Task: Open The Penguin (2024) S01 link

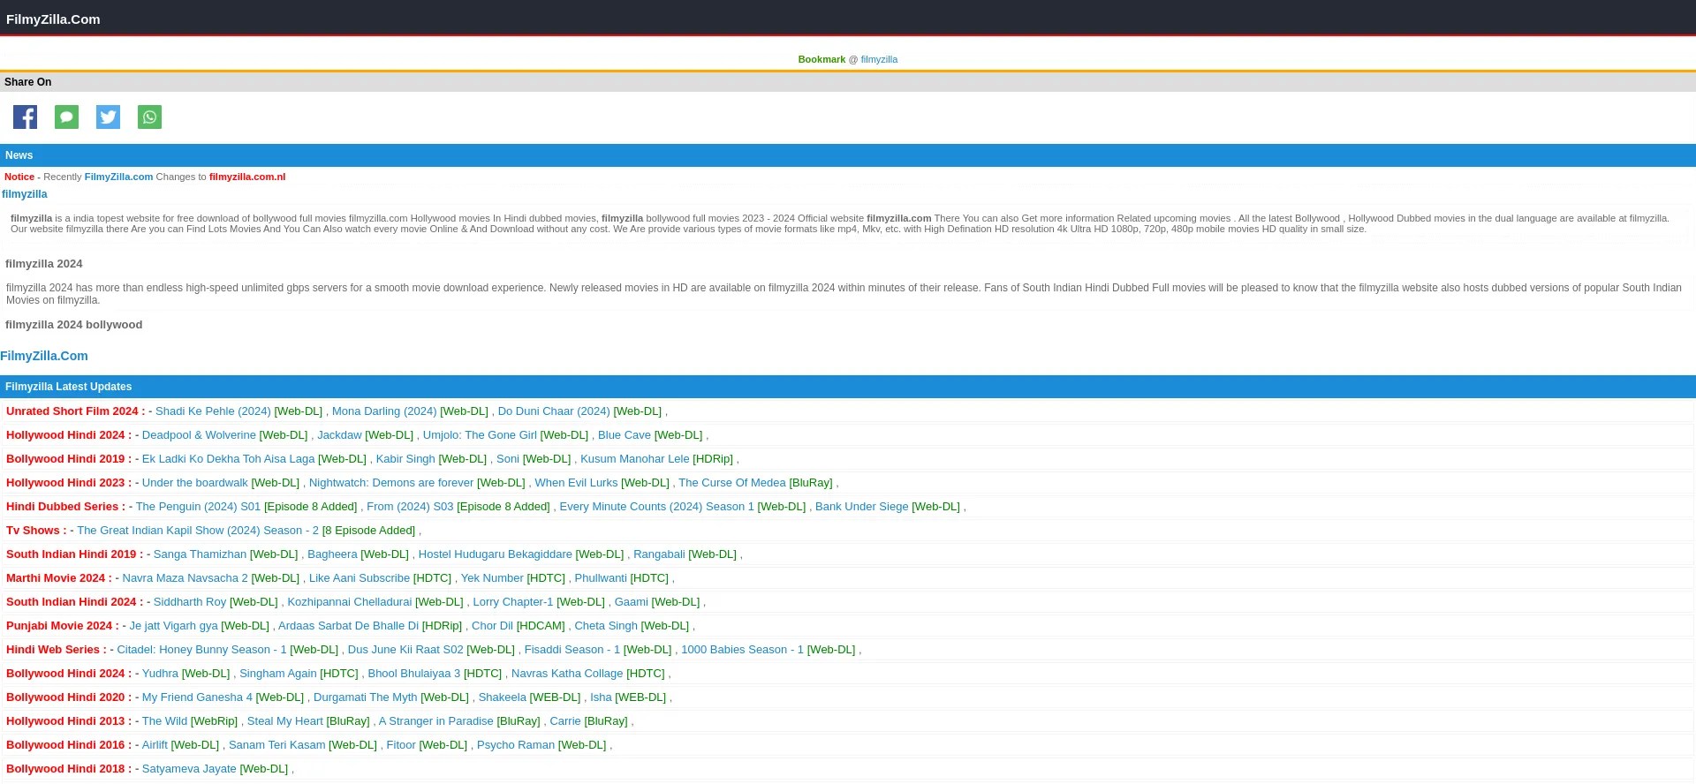Action: 198,507
